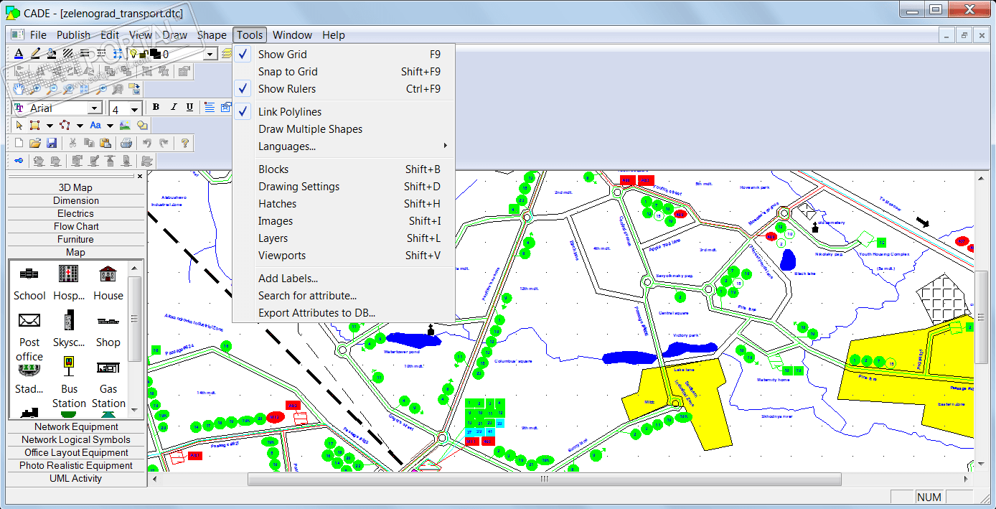
Task: Toggle Underline text formatting
Action: pyautogui.click(x=189, y=107)
